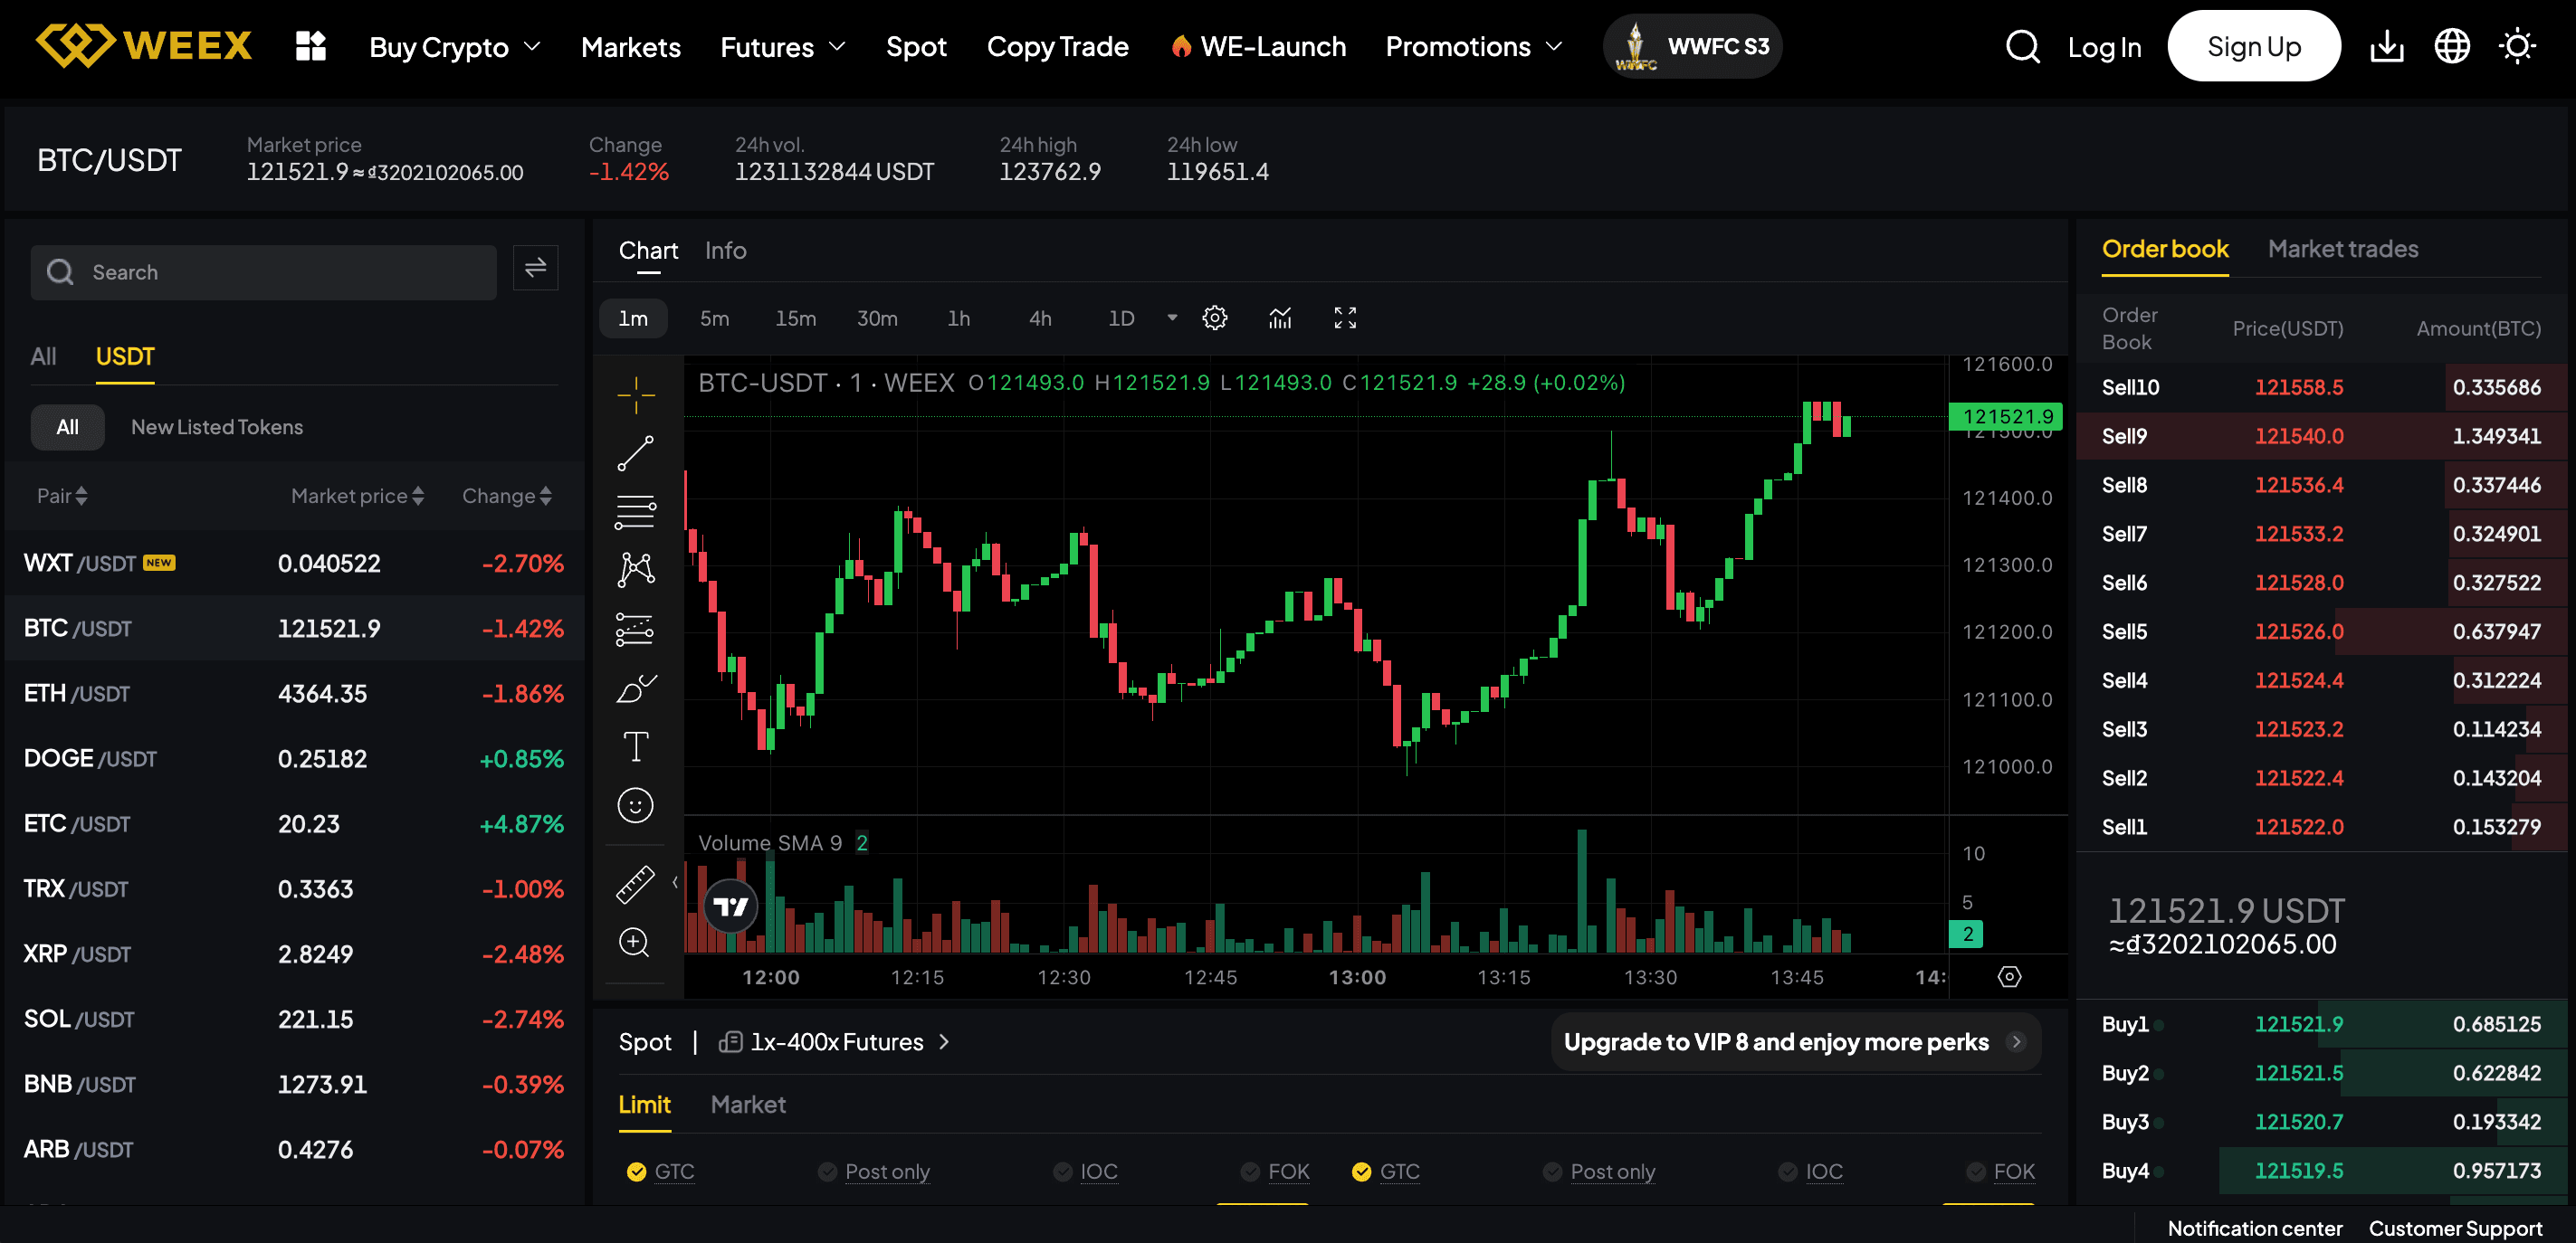Expand the Buy Crypto dropdown menu
Image resolution: width=2576 pixels, height=1243 pixels.
(455, 47)
